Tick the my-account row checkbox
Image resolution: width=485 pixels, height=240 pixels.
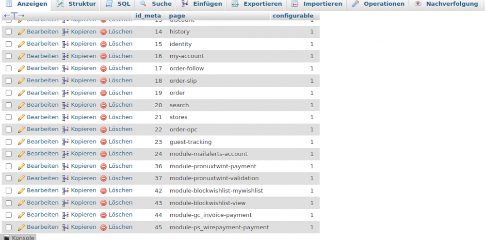coord(9,56)
